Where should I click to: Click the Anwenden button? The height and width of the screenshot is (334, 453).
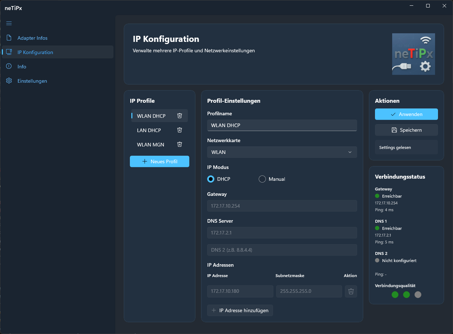pos(406,114)
